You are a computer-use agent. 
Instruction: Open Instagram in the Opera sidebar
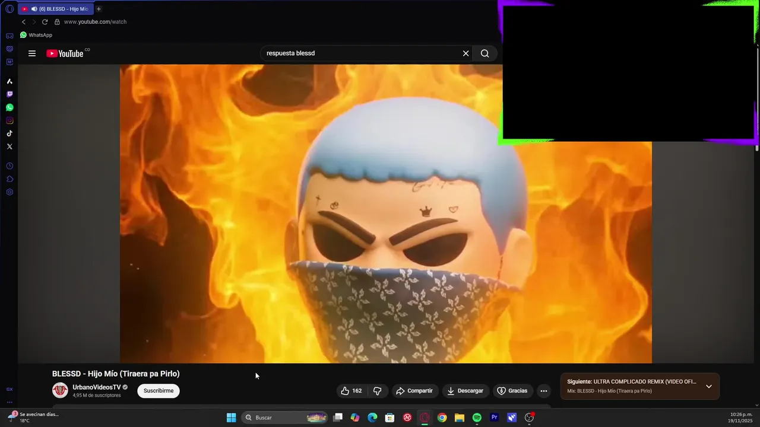(9, 120)
